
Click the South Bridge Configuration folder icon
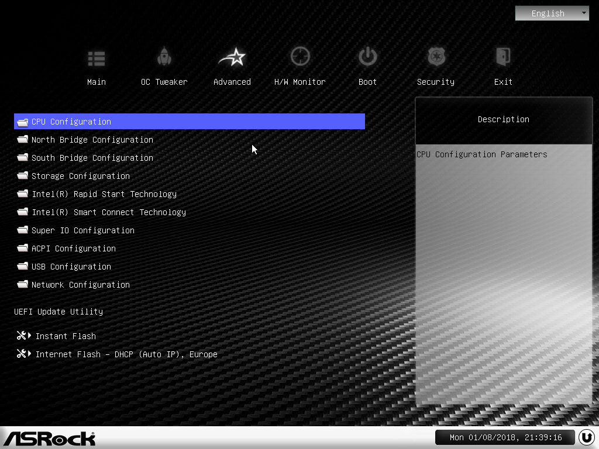pyautogui.click(x=23, y=157)
